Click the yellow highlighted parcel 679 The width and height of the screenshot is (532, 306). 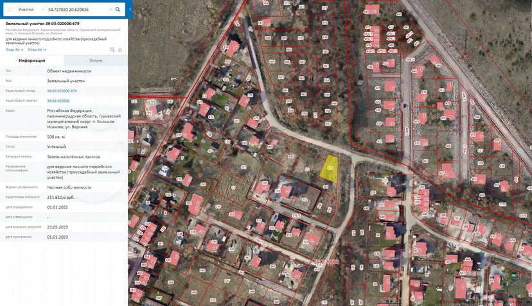click(330, 169)
